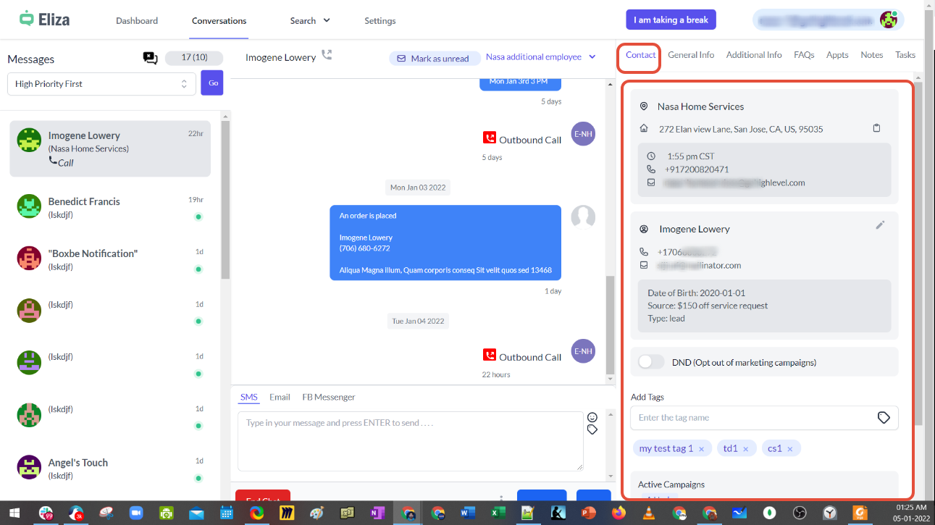Open the emoji picker in message box

pyautogui.click(x=592, y=417)
